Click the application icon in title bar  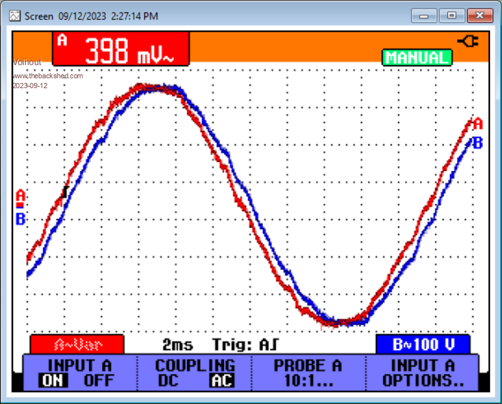click(x=14, y=14)
